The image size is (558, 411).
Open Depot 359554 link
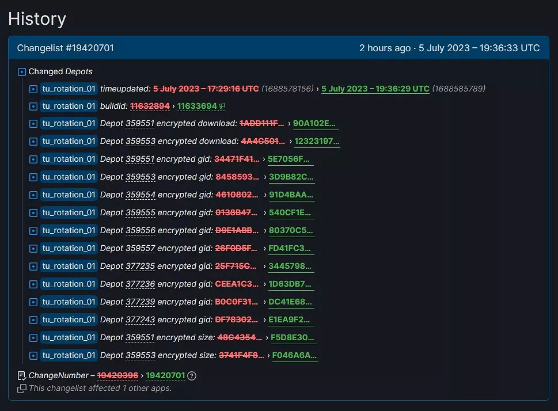(141, 195)
